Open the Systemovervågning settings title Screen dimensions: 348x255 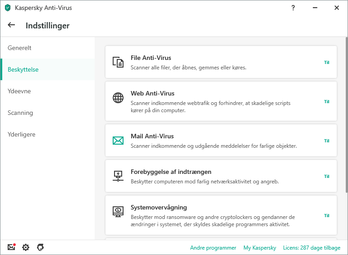(159, 208)
